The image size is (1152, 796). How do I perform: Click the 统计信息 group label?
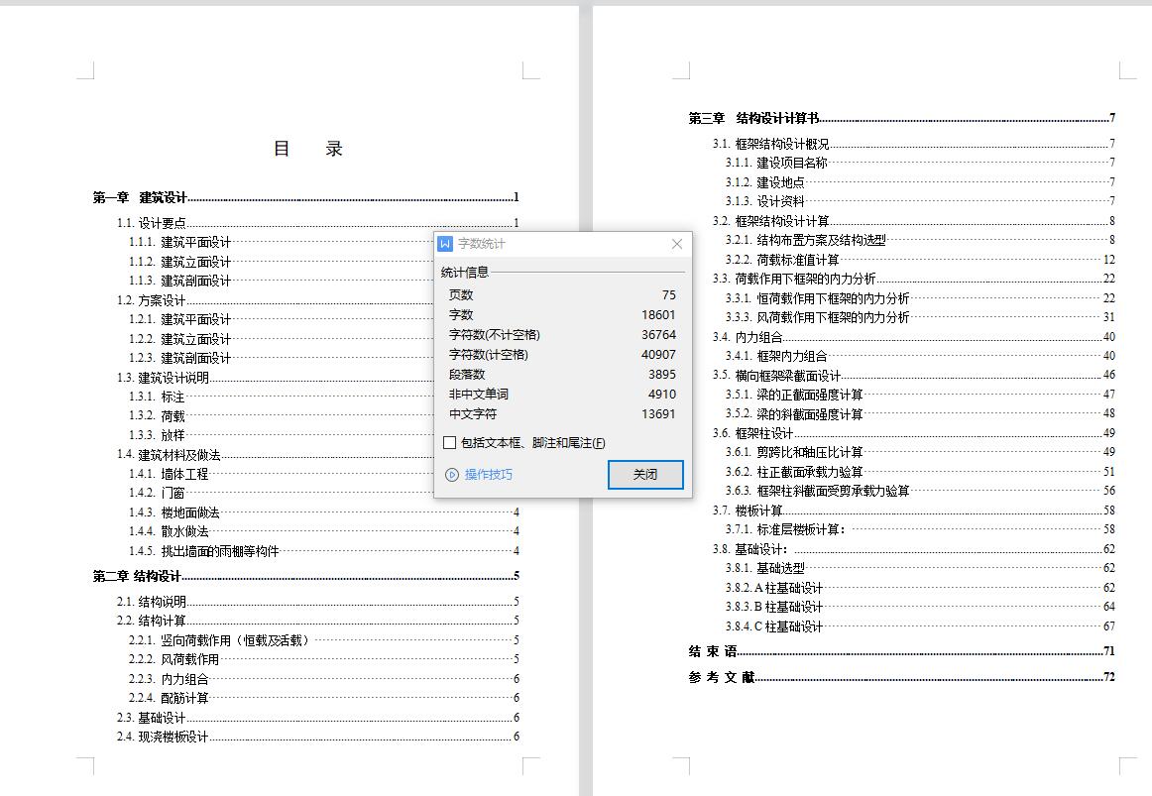(x=464, y=273)
